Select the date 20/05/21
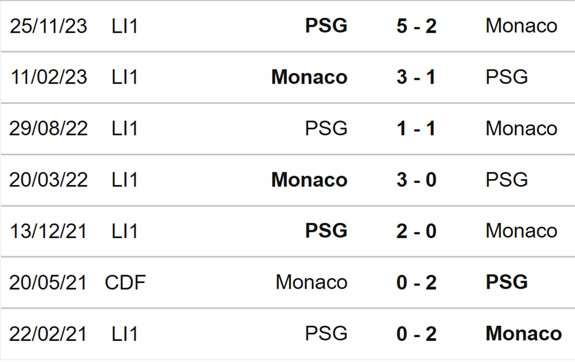The image size is (575, 362). (x=48, y=282)
